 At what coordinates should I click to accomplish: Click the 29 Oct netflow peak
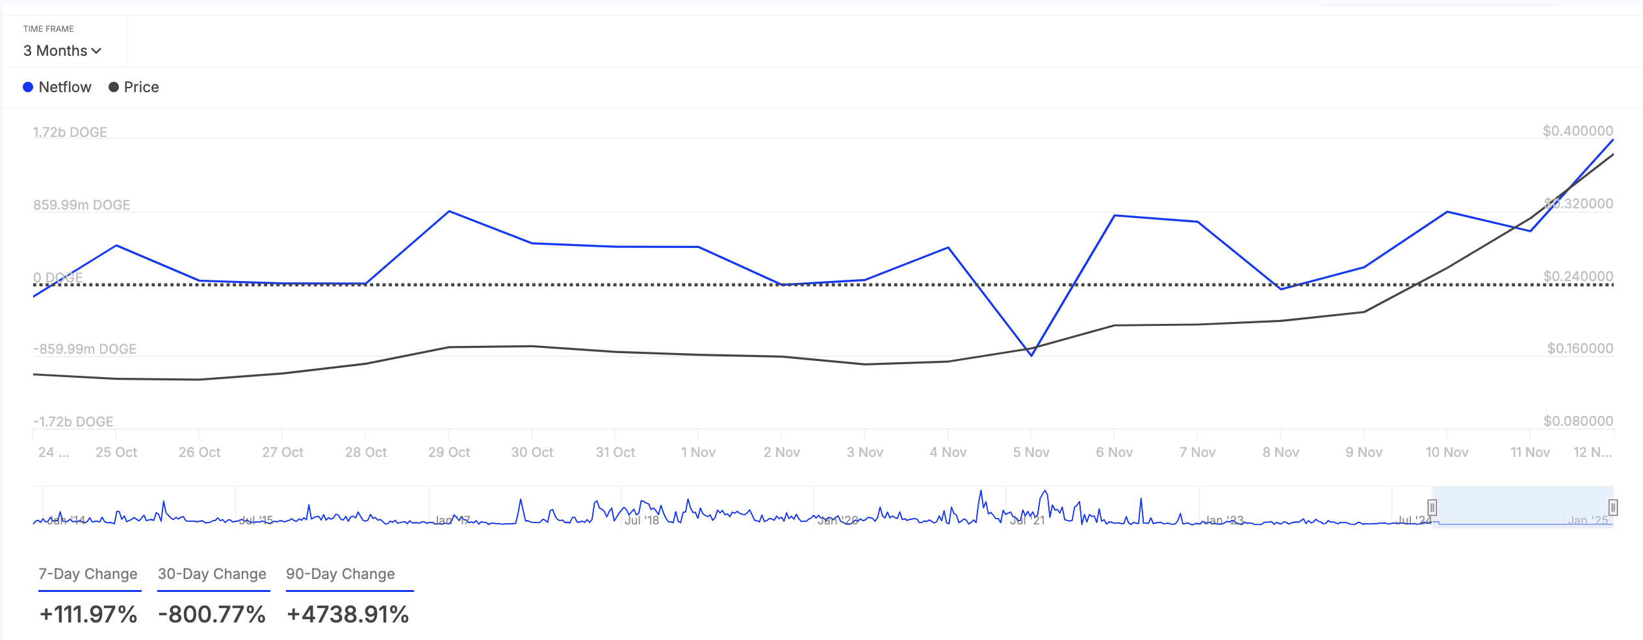[x=449, y=212]
